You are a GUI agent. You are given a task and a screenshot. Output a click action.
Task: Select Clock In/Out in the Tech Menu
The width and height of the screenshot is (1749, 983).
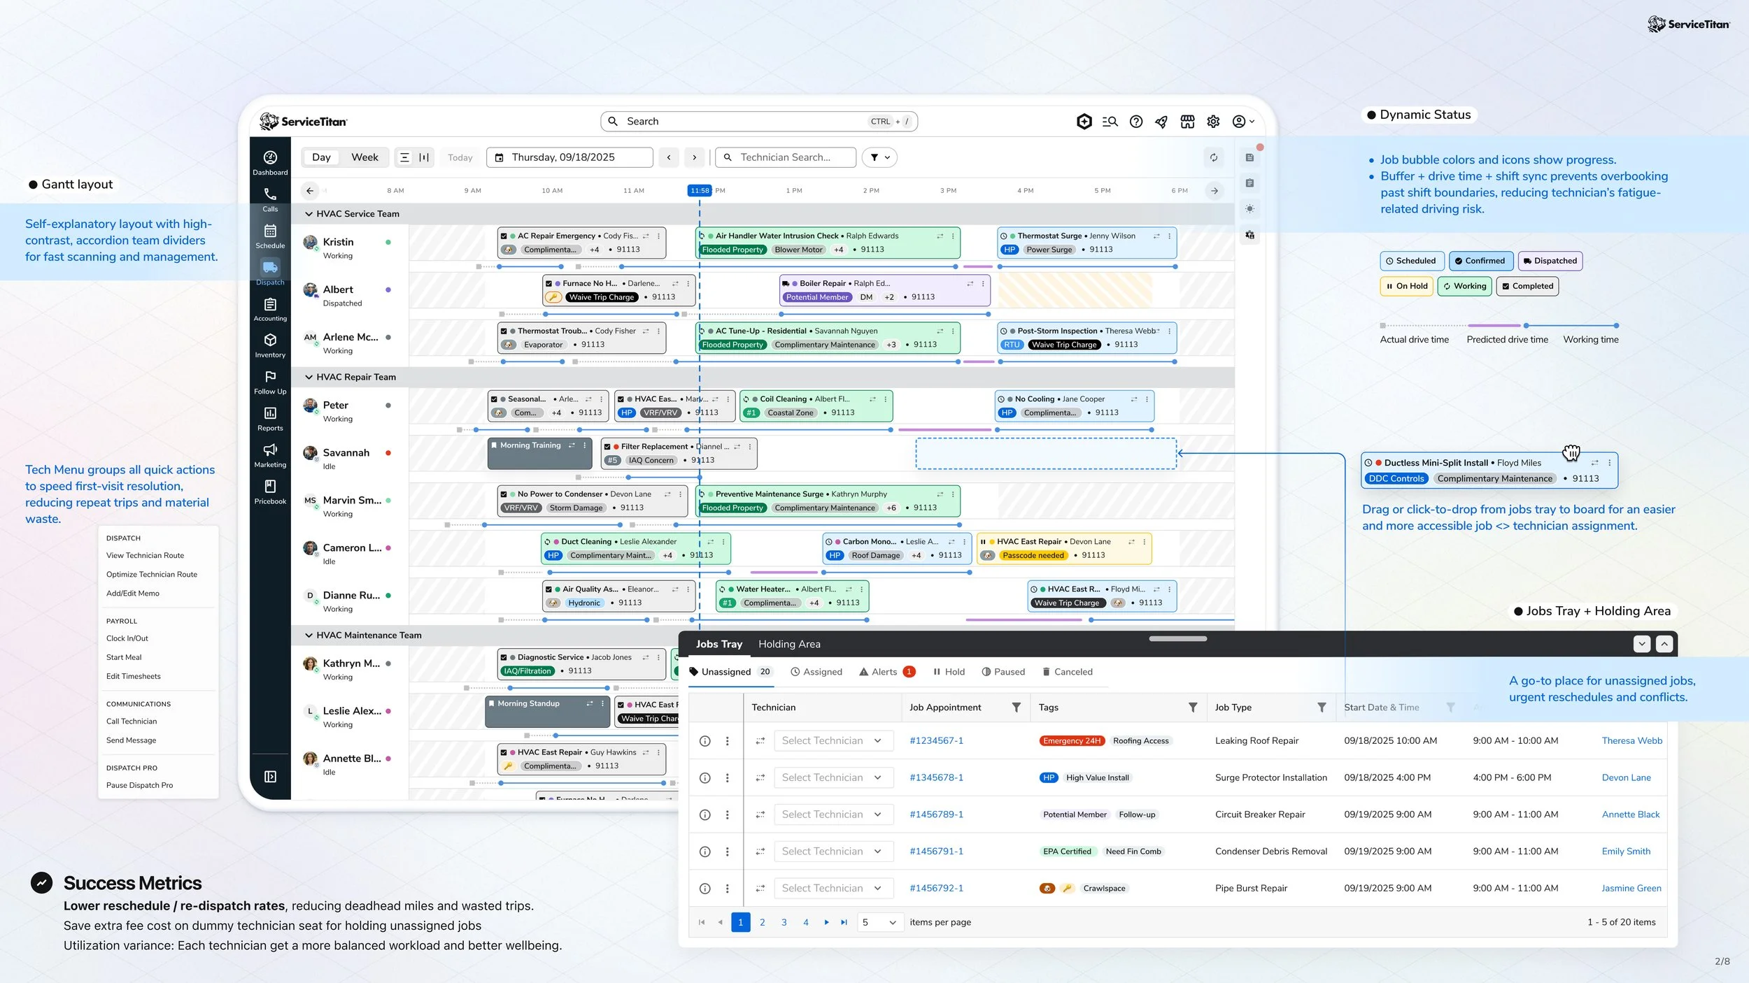tap(127, 639)
